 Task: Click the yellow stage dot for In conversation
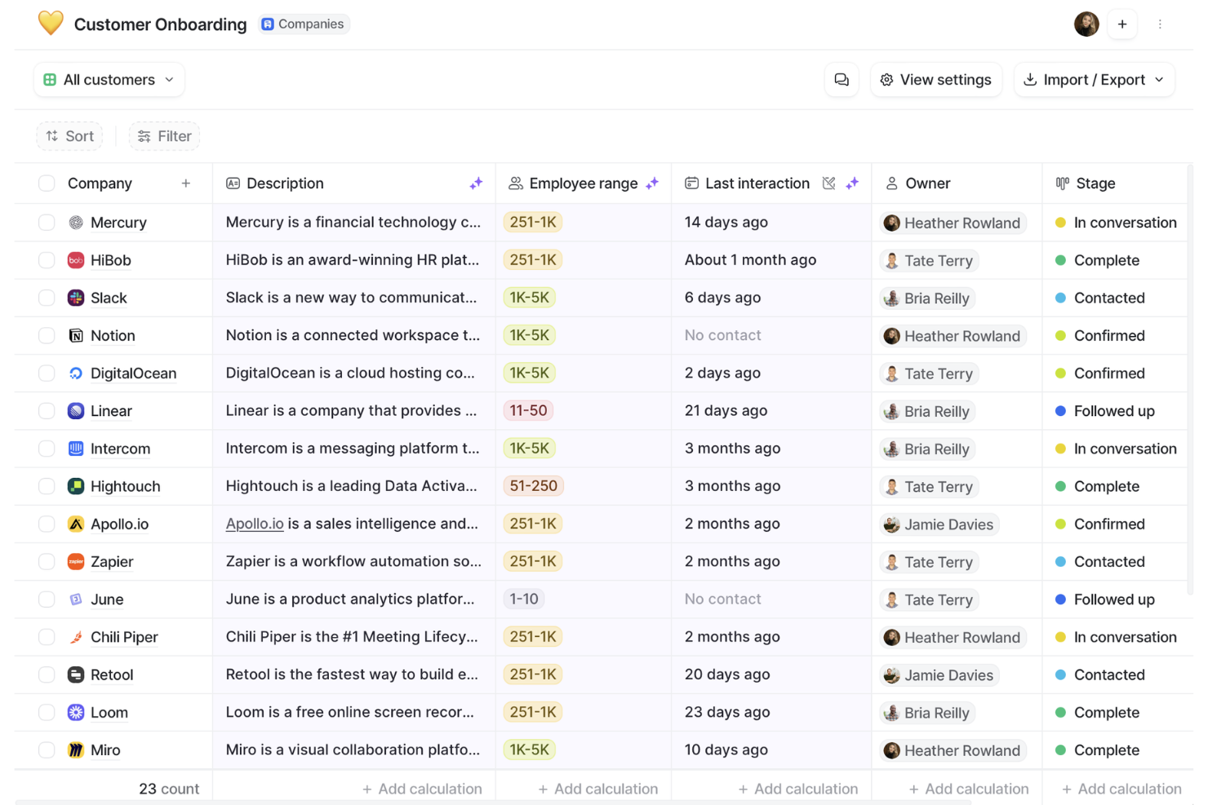point(1062,222)
